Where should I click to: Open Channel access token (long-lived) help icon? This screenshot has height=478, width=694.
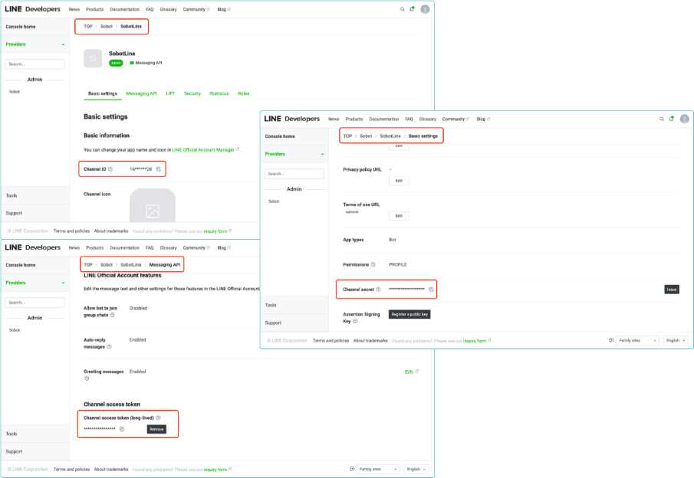point(158,417)
